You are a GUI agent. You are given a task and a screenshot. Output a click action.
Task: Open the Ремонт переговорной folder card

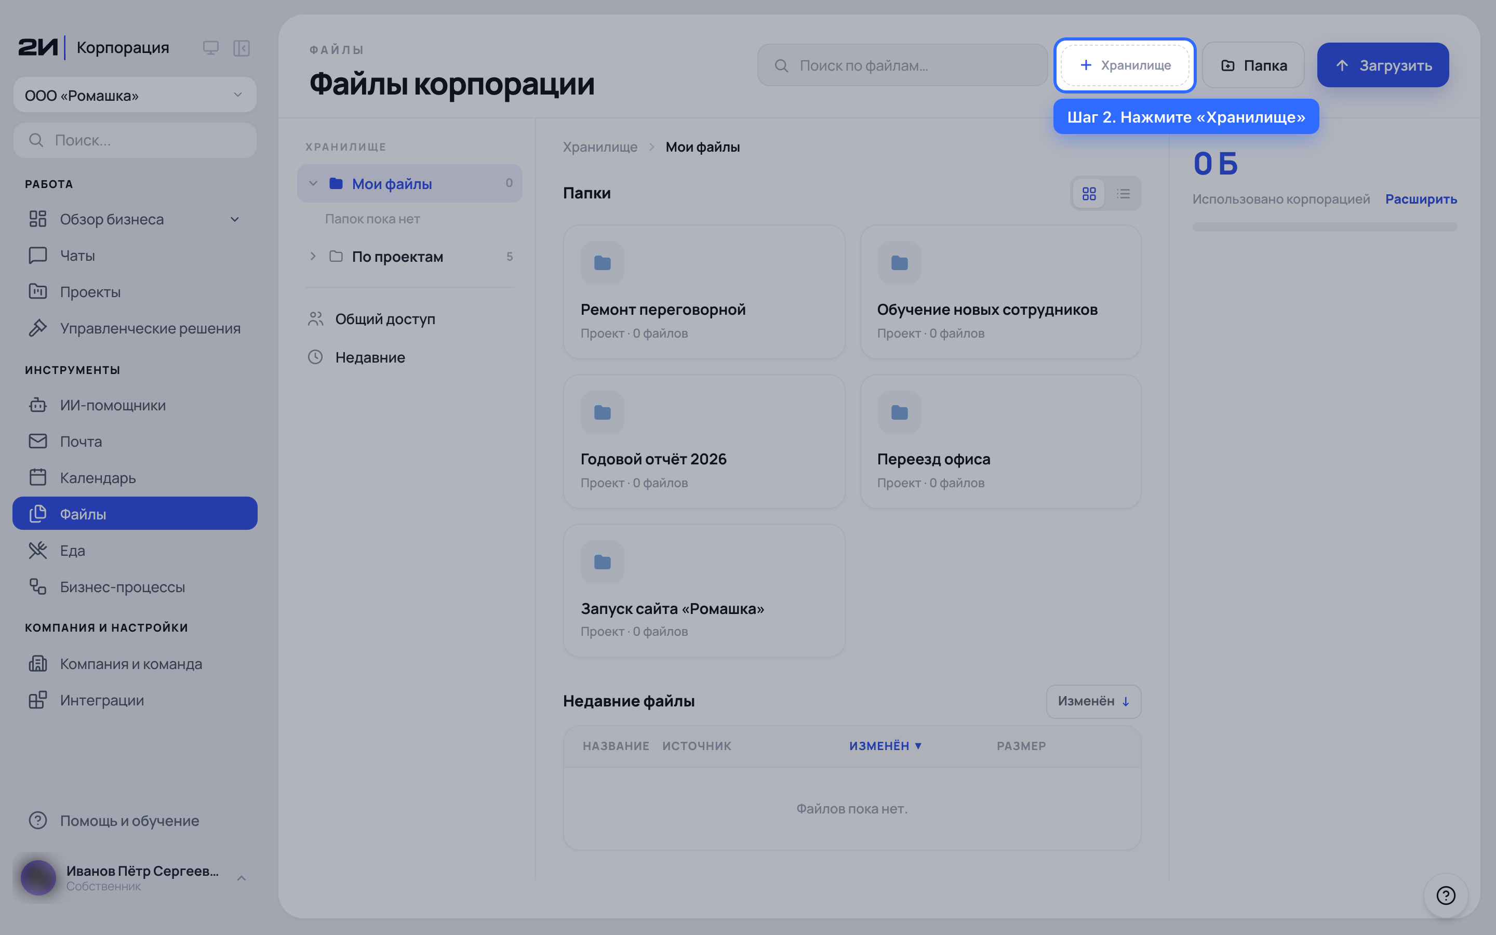[x=704, y=292]
